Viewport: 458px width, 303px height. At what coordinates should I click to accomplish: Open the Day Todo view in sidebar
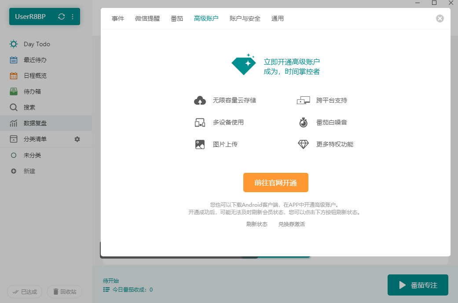[37, 44]
